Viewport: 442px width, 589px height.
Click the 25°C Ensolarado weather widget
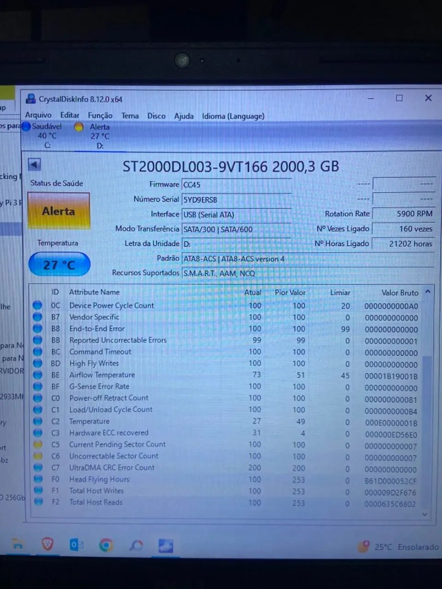tap(399, 547)
